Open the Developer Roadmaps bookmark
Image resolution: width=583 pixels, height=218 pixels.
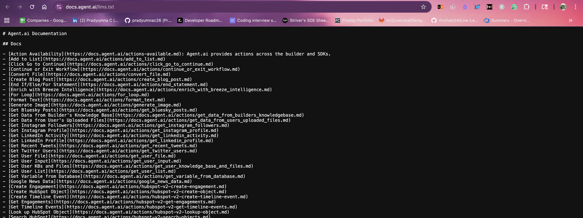(200, 20)
